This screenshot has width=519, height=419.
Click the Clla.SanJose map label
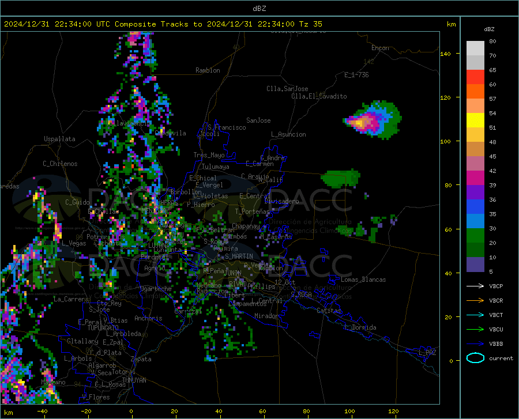coord(287,89)
